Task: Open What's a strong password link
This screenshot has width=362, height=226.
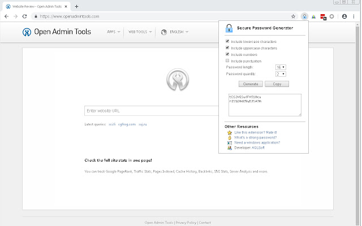Action: point(255,137)
